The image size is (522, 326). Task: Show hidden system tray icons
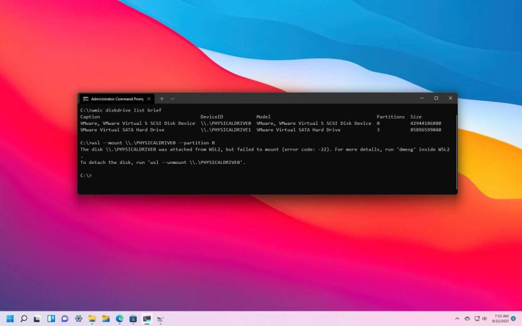(457, 318)
